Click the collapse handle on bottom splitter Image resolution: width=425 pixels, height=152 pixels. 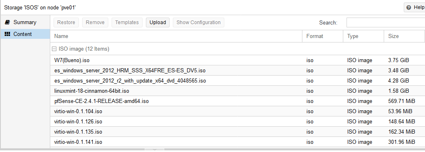click(x=154, y=149)
